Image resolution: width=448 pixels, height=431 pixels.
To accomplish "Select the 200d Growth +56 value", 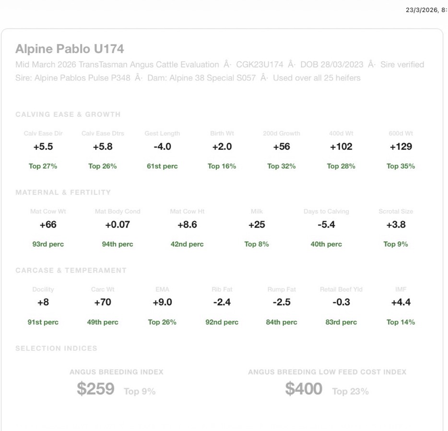I will (282, 147).
